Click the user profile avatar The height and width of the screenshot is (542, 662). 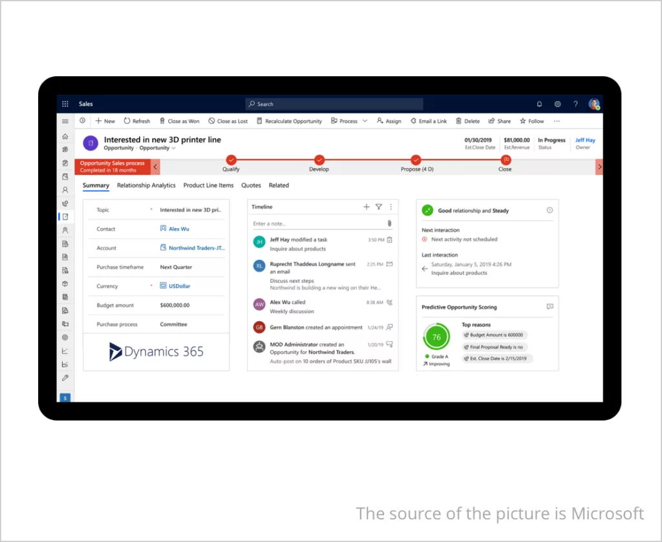pos(594,104)
